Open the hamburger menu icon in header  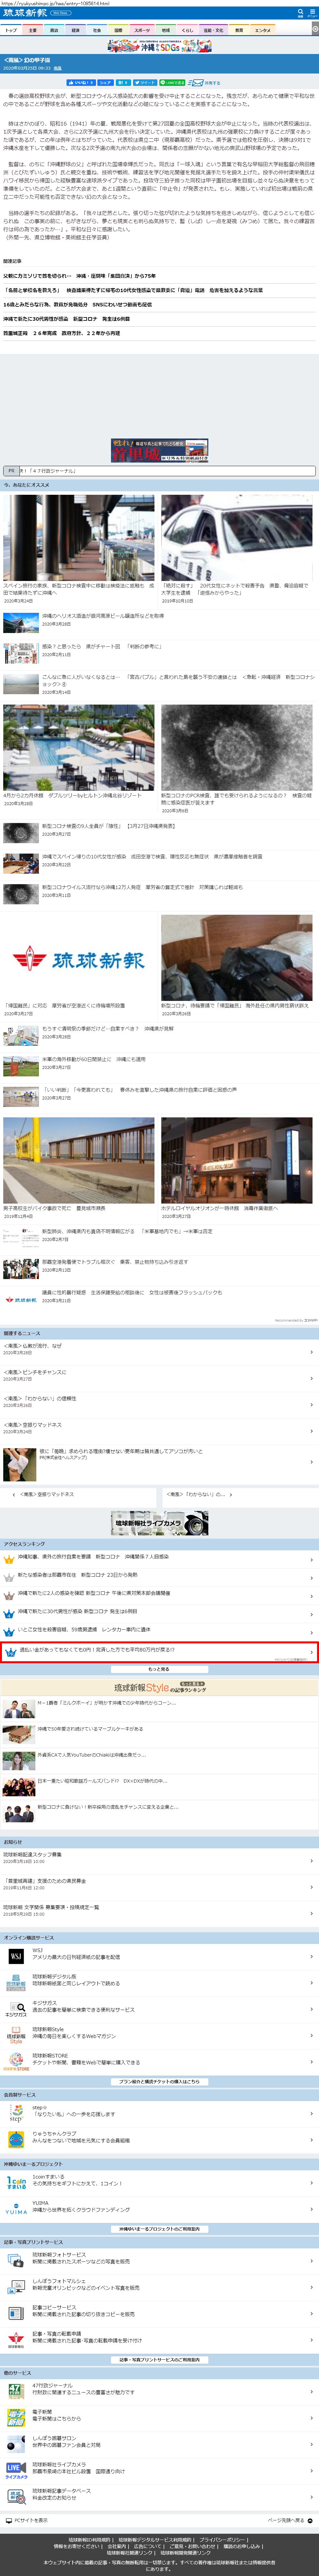pos(312,13)
